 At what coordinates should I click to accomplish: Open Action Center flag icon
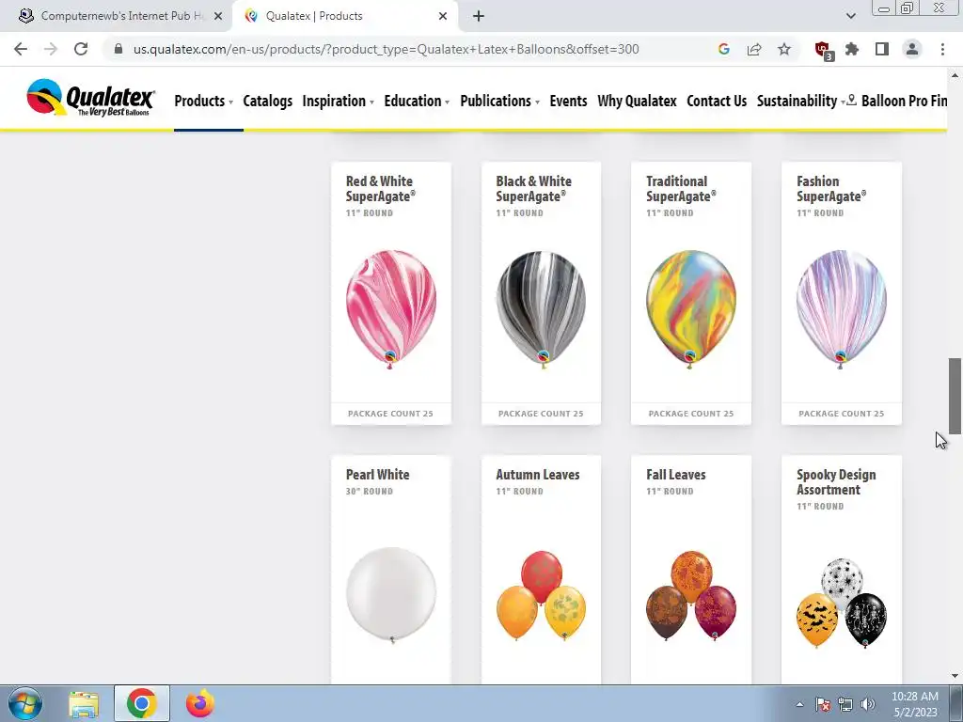click(x=823, y=704)
